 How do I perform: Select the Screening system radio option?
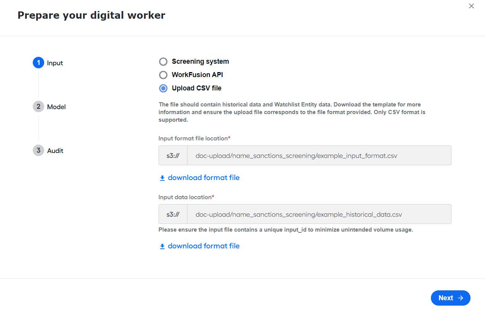point(163,62)
